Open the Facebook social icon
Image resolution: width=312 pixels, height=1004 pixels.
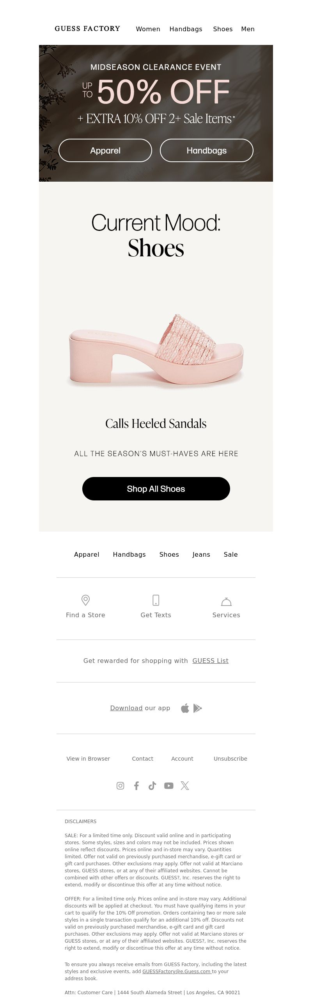point(136,786)
